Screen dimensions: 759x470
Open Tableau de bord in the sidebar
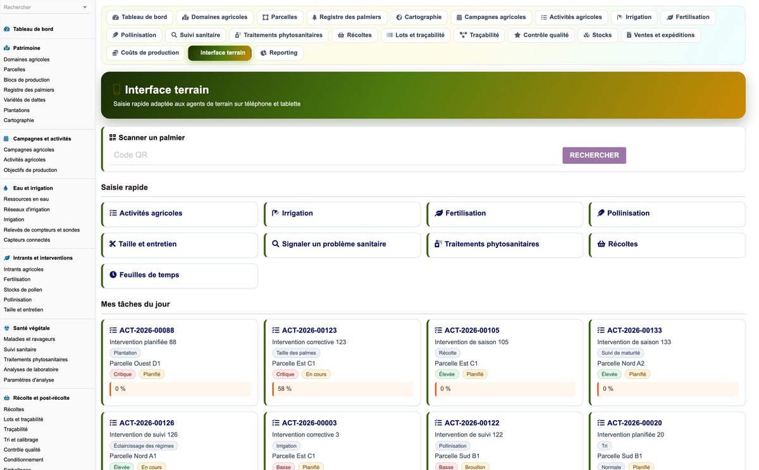[33, 29]
